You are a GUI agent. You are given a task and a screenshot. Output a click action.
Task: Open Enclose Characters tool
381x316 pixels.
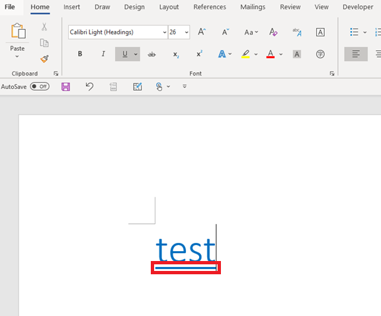click(x=320, y=54)
